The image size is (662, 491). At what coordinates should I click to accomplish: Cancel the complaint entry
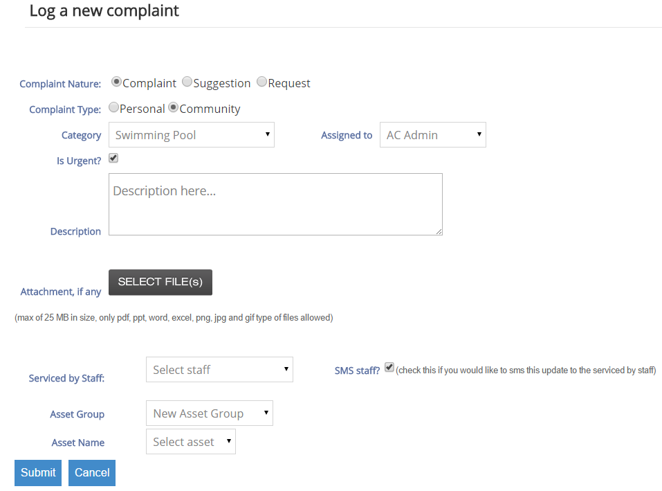click(x=91, y=472)
